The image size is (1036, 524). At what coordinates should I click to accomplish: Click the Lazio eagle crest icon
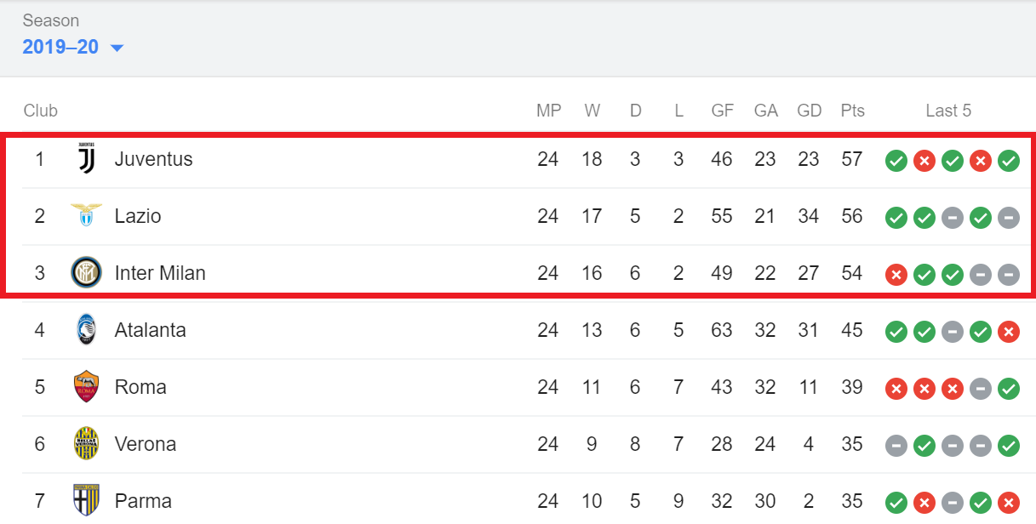click(x=86, y=216)
